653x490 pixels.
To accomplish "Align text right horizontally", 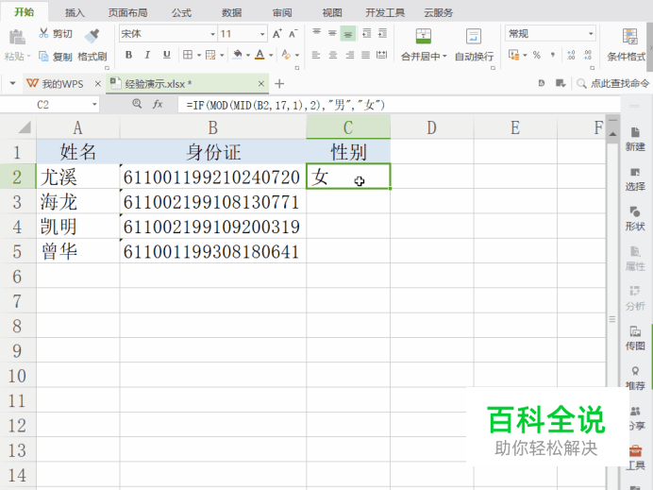I will (349, 55).
